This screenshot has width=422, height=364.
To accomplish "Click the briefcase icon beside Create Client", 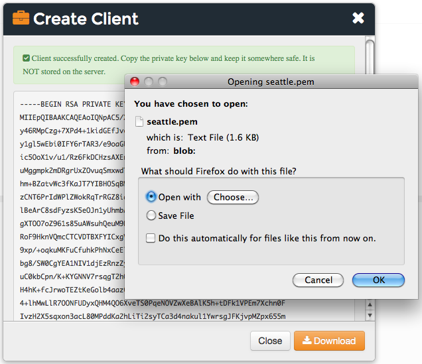I will click(21, 18).
